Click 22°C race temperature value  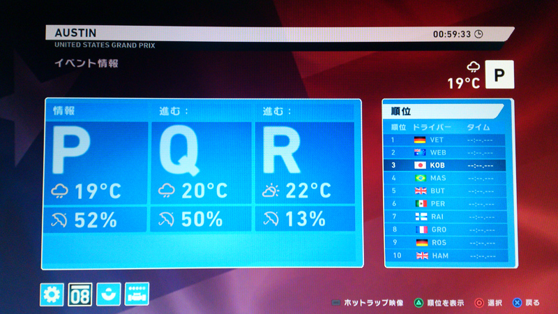[308, 190]
